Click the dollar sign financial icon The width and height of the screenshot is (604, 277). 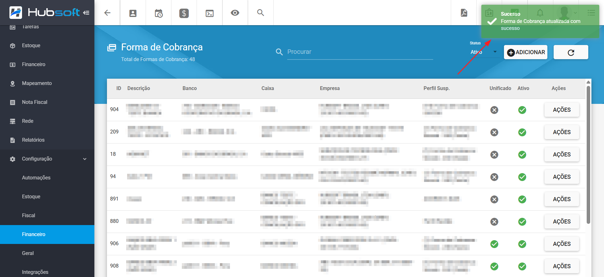pyautogui.click(x=184, y=13)
